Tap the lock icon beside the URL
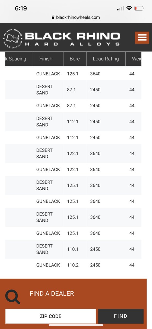Image resolution: width=152 pixels, height=329 pixels. [53, 17]
